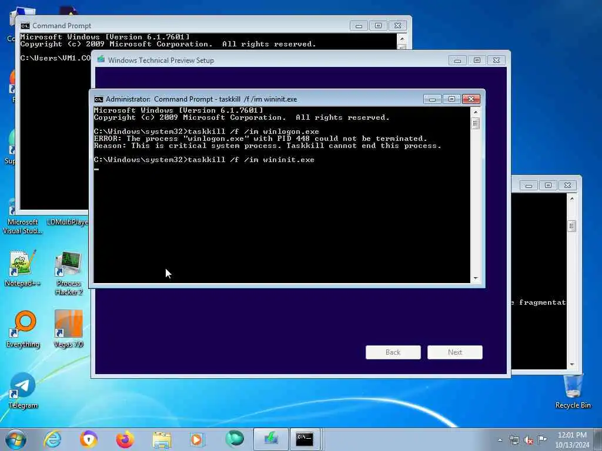Minimize the Administrator Command Prompt window

click(x=432, y=99)
